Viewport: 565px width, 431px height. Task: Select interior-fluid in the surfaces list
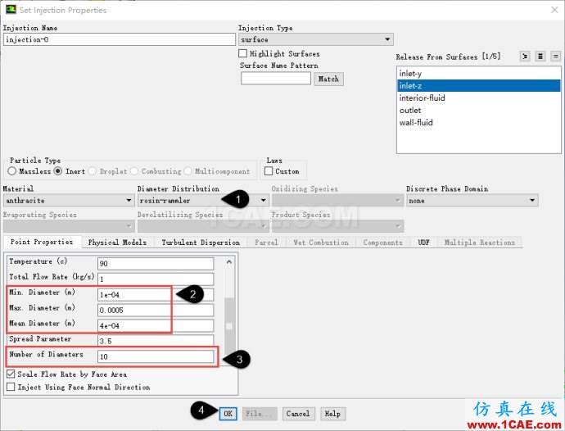tap(478, 98)
